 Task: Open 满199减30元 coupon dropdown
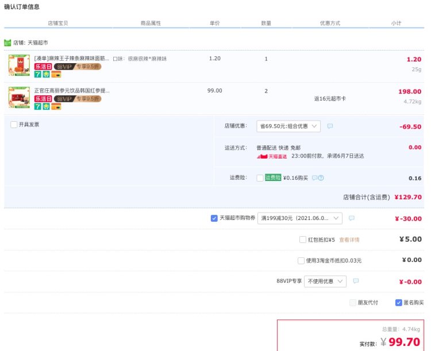(300, 218)
